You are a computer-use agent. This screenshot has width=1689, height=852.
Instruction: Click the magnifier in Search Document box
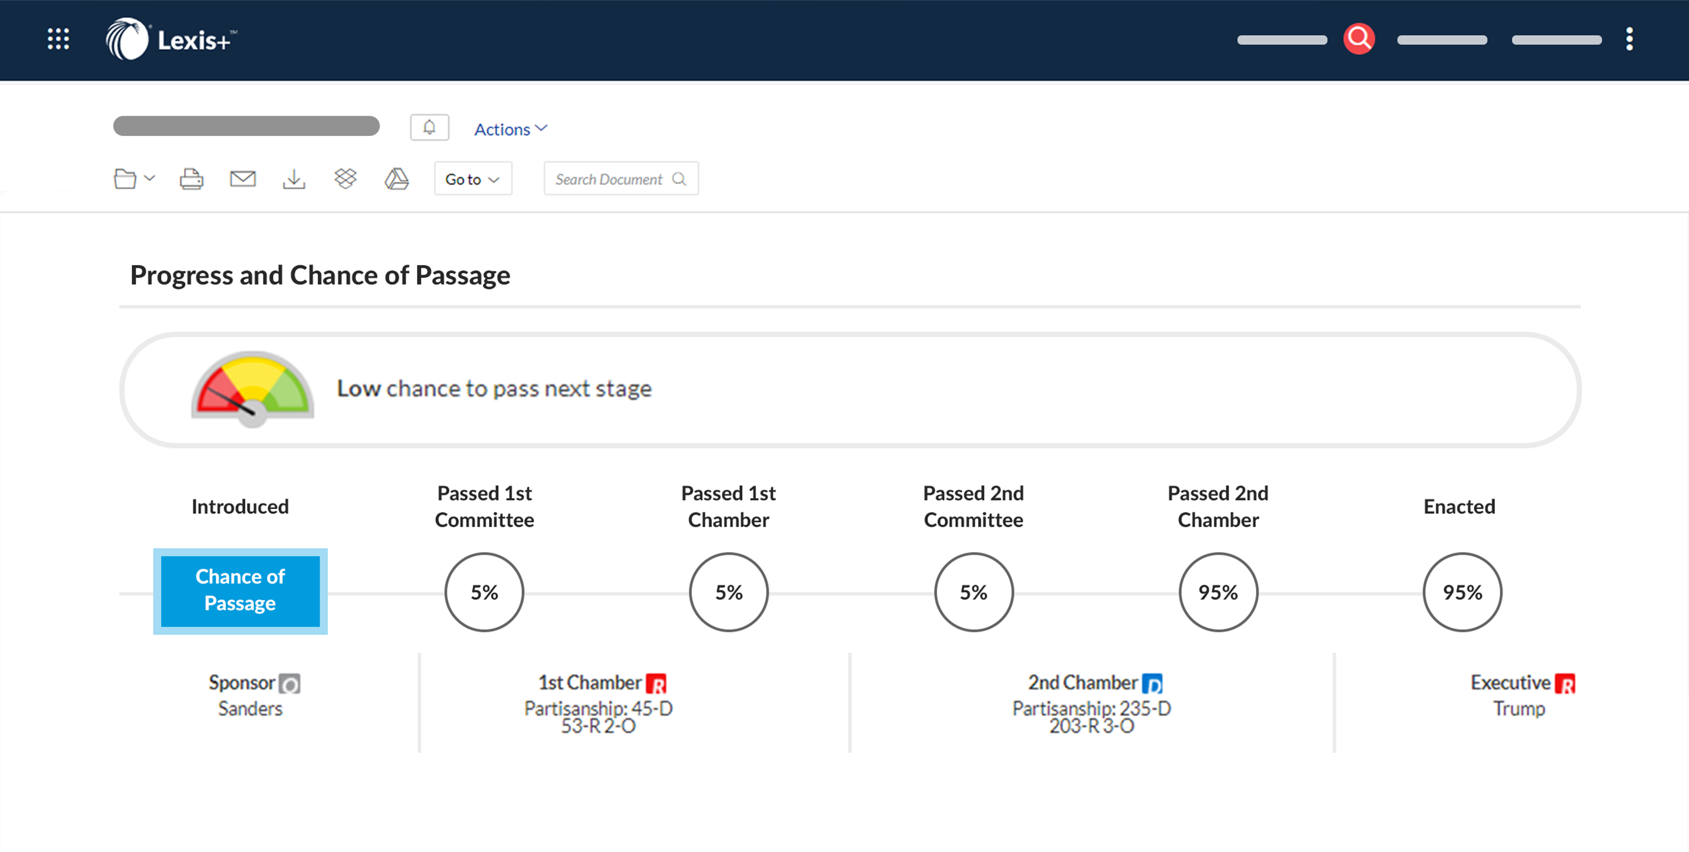679,179
